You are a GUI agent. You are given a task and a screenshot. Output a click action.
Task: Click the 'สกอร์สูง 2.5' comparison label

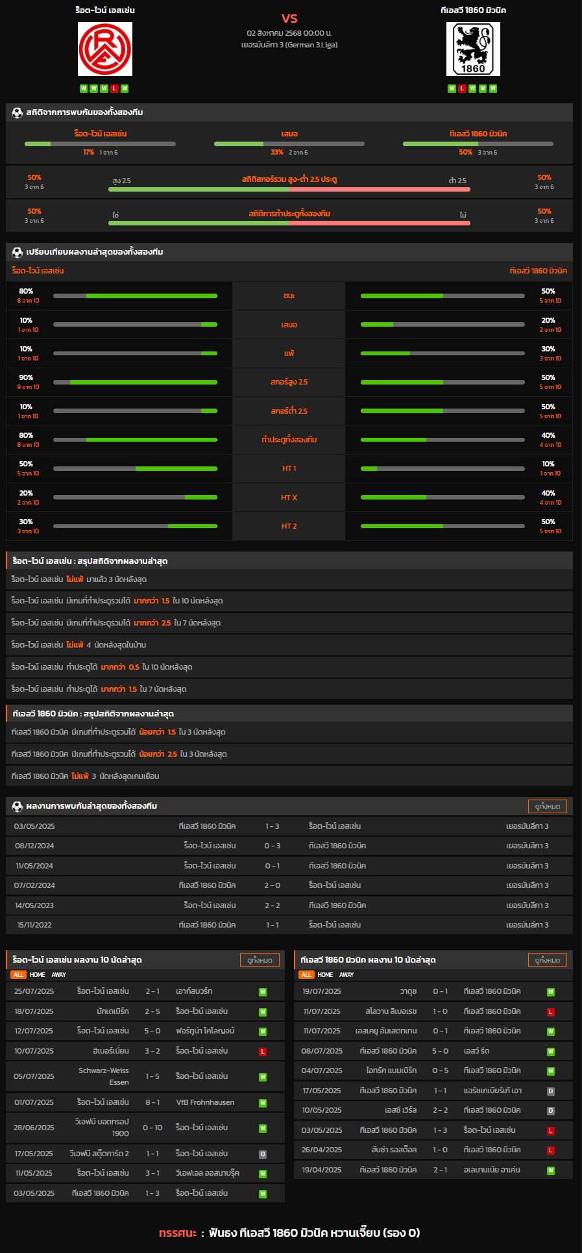pyautogui.click(x=289, y=382)
